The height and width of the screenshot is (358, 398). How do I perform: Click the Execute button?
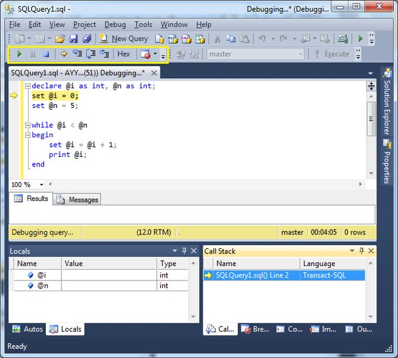(332, 54)
